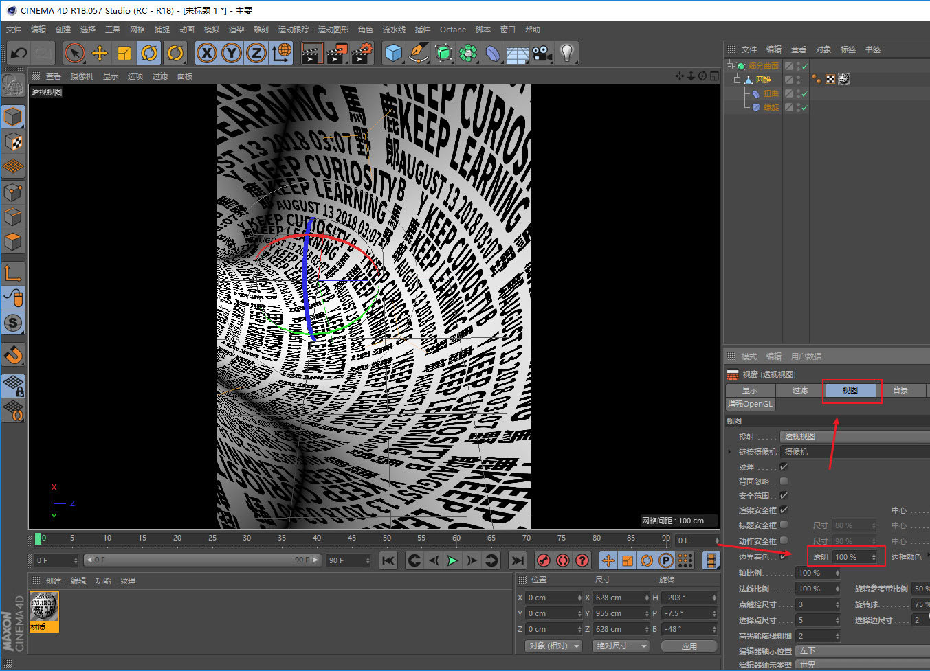Viewport: 930px width, 671px height.
Task: Click the subdivision surface generator icon
Action: (443, 53)
